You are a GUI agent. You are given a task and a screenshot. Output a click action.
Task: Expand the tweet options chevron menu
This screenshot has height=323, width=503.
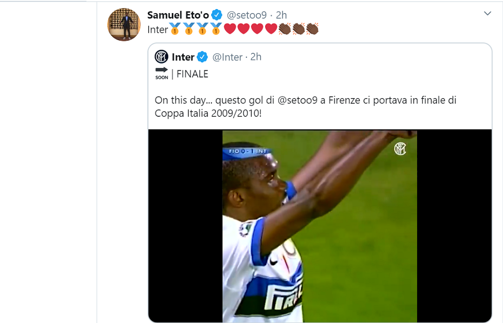click(x=487, y=14)
